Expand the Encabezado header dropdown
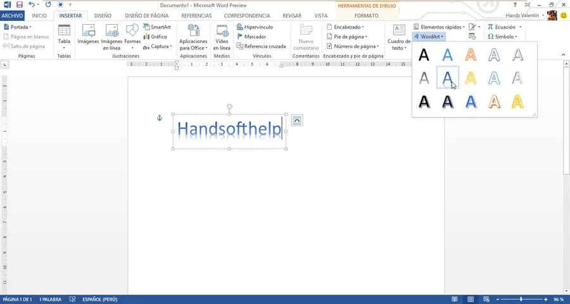570x304 pixels. tap(345, 27)
